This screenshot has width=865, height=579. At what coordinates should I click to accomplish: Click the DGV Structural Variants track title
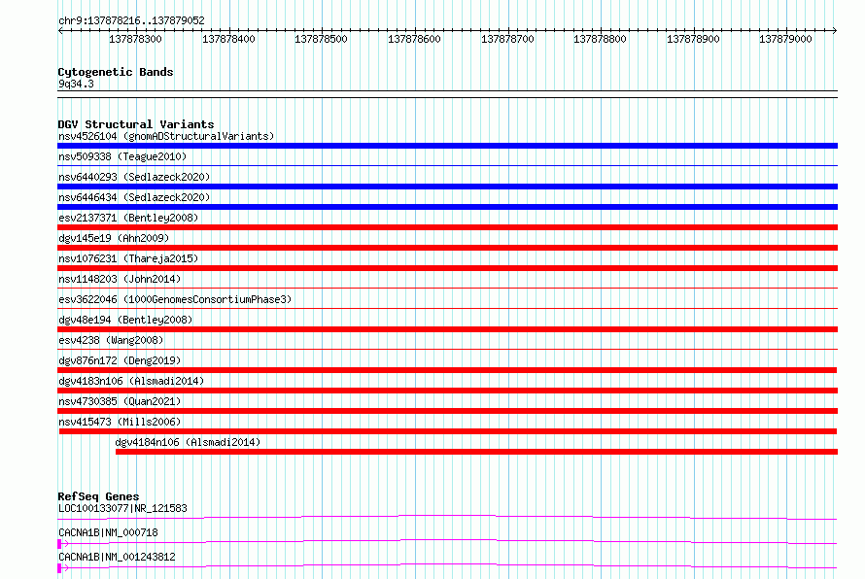tap(136, 124)
